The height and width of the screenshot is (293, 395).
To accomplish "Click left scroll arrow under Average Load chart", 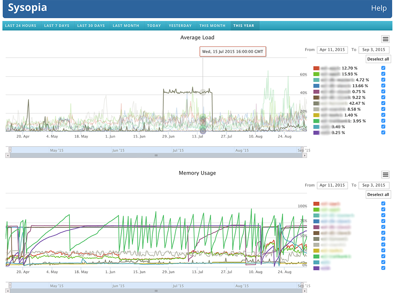I will coord(8,155).
